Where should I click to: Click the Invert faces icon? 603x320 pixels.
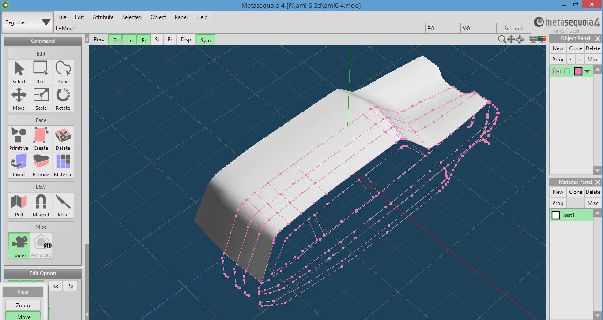pyautogui.click(x=19, y=165)
